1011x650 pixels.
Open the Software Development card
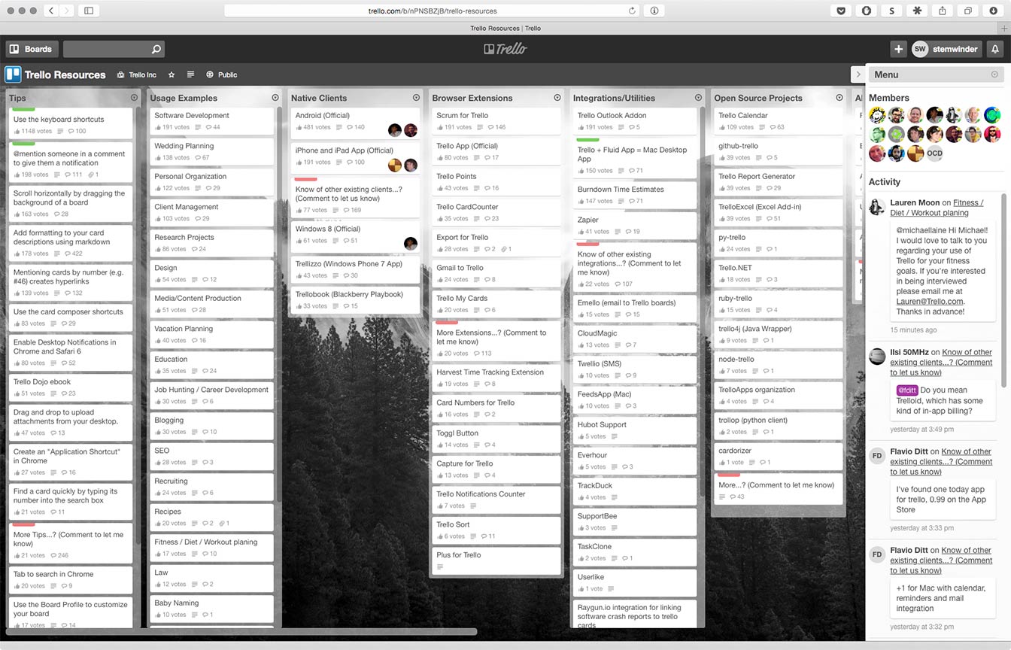click(211, 121)
